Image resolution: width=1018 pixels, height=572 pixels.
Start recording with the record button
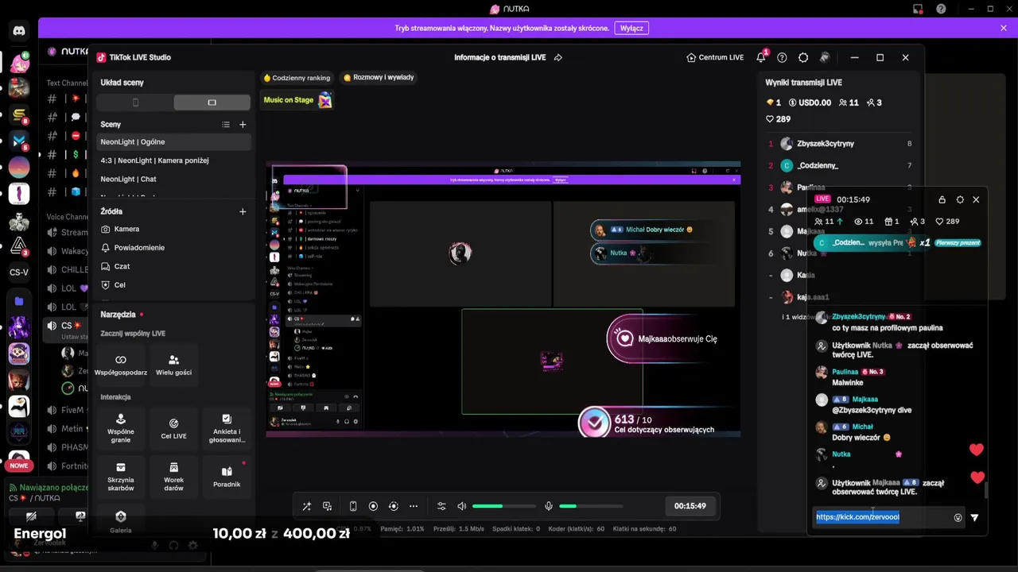373,506
